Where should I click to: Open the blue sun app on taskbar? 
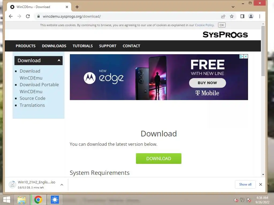pyautogui.click(x=55, y=200)
